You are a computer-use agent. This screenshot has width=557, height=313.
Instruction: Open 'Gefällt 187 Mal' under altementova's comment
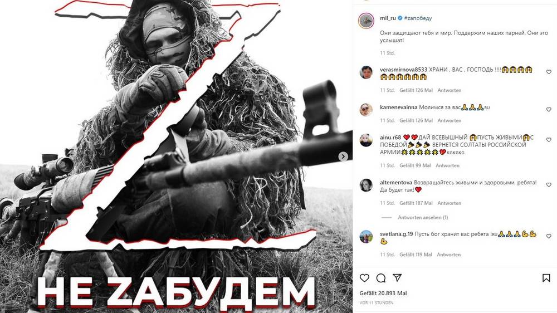coord(416,203)
